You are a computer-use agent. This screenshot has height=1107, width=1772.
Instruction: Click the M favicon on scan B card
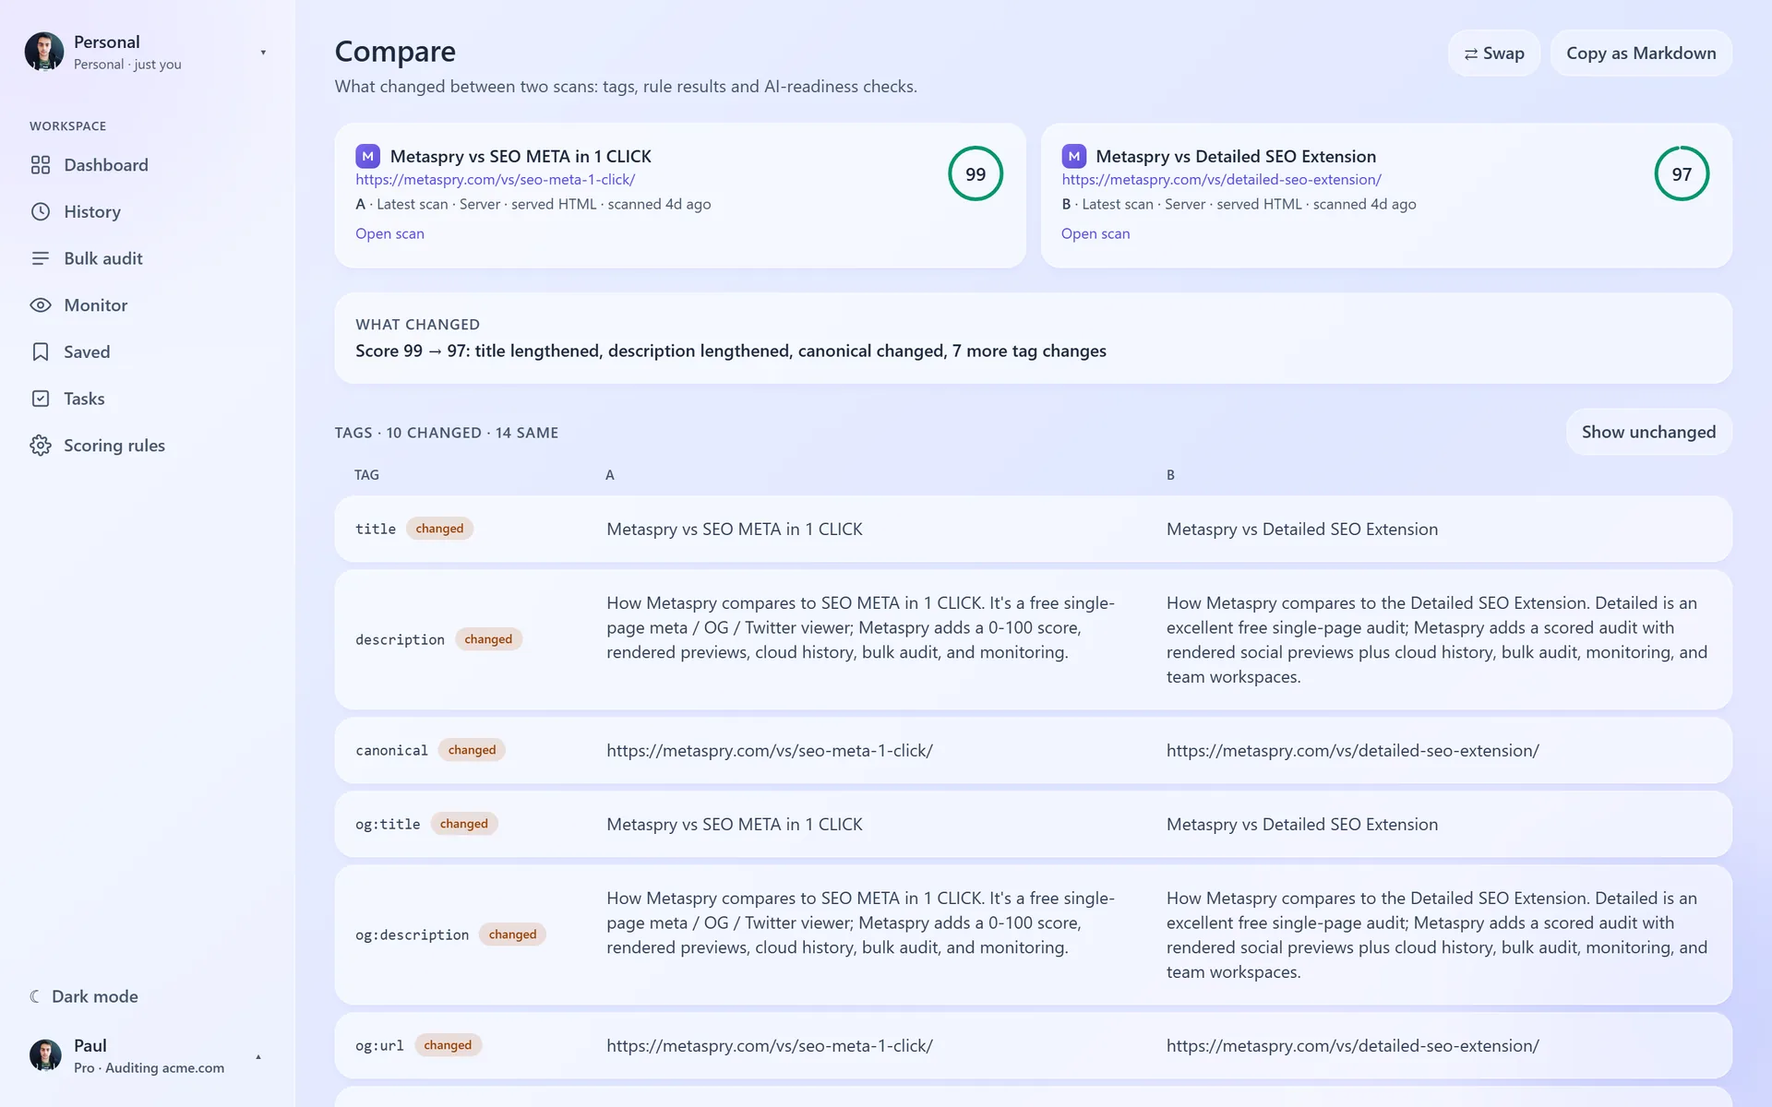point(1073,156)
